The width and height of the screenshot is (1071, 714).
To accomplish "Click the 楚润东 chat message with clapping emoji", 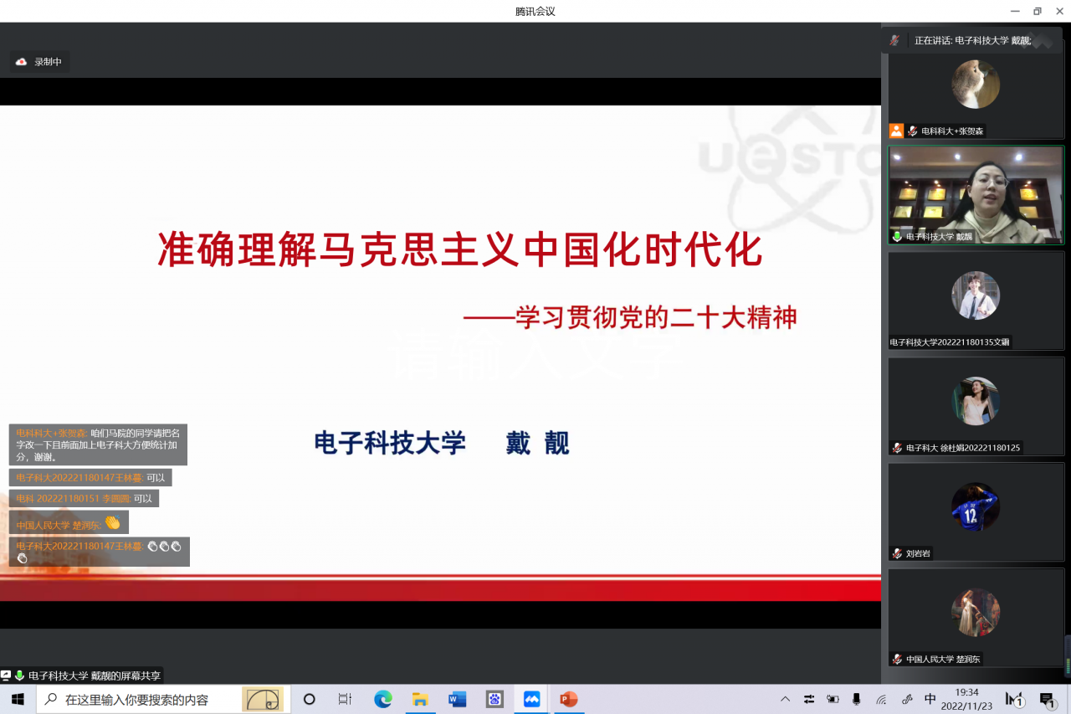I will tap(69, 524).
